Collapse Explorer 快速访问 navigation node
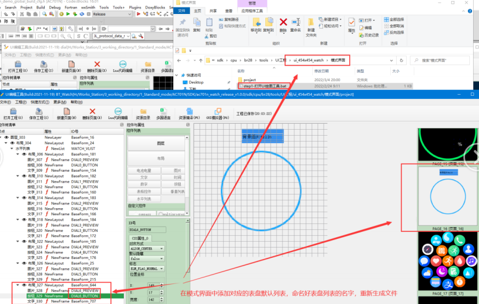This screenshot has width=479, height=304. 177,75
